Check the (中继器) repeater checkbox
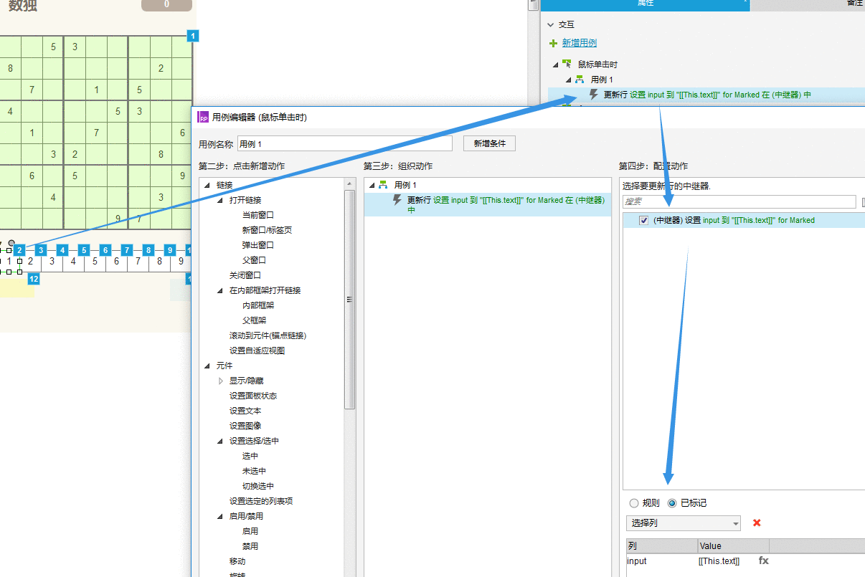 643,221
